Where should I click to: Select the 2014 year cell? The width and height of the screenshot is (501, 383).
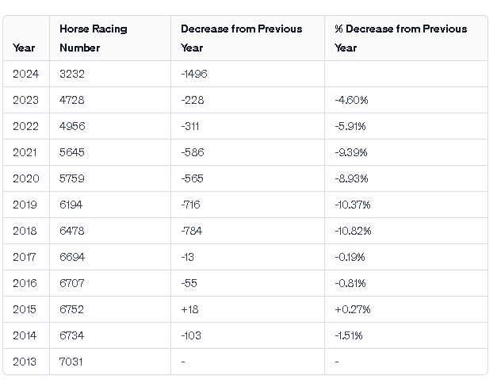(25, 335)
